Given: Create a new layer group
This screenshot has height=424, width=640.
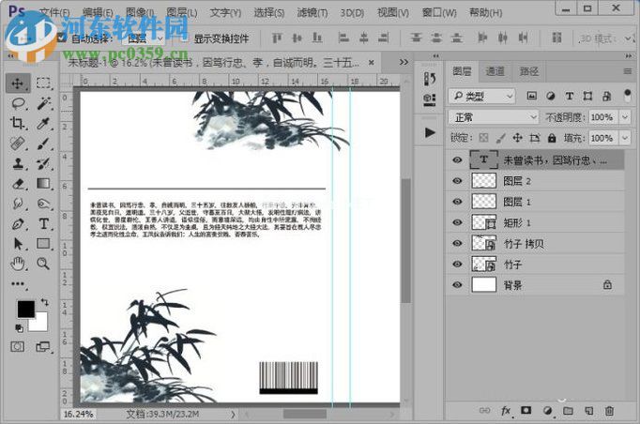Looking at the screenshot, I should pyautogui.click(x=568, y=411).
